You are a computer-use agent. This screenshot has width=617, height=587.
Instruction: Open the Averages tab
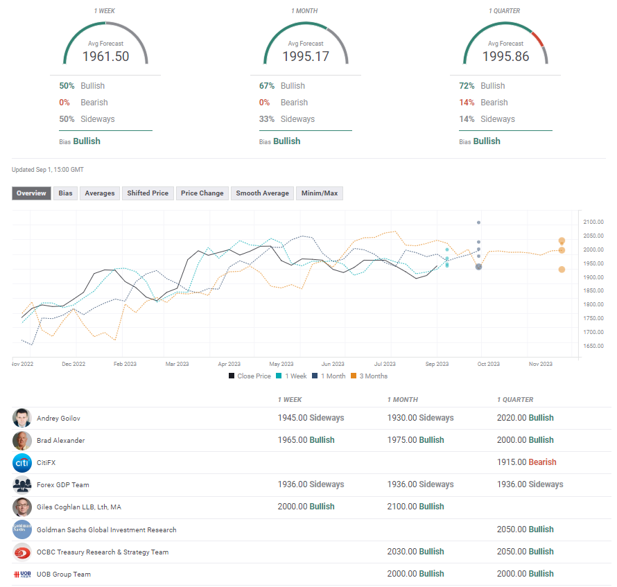tap(100, 193)
